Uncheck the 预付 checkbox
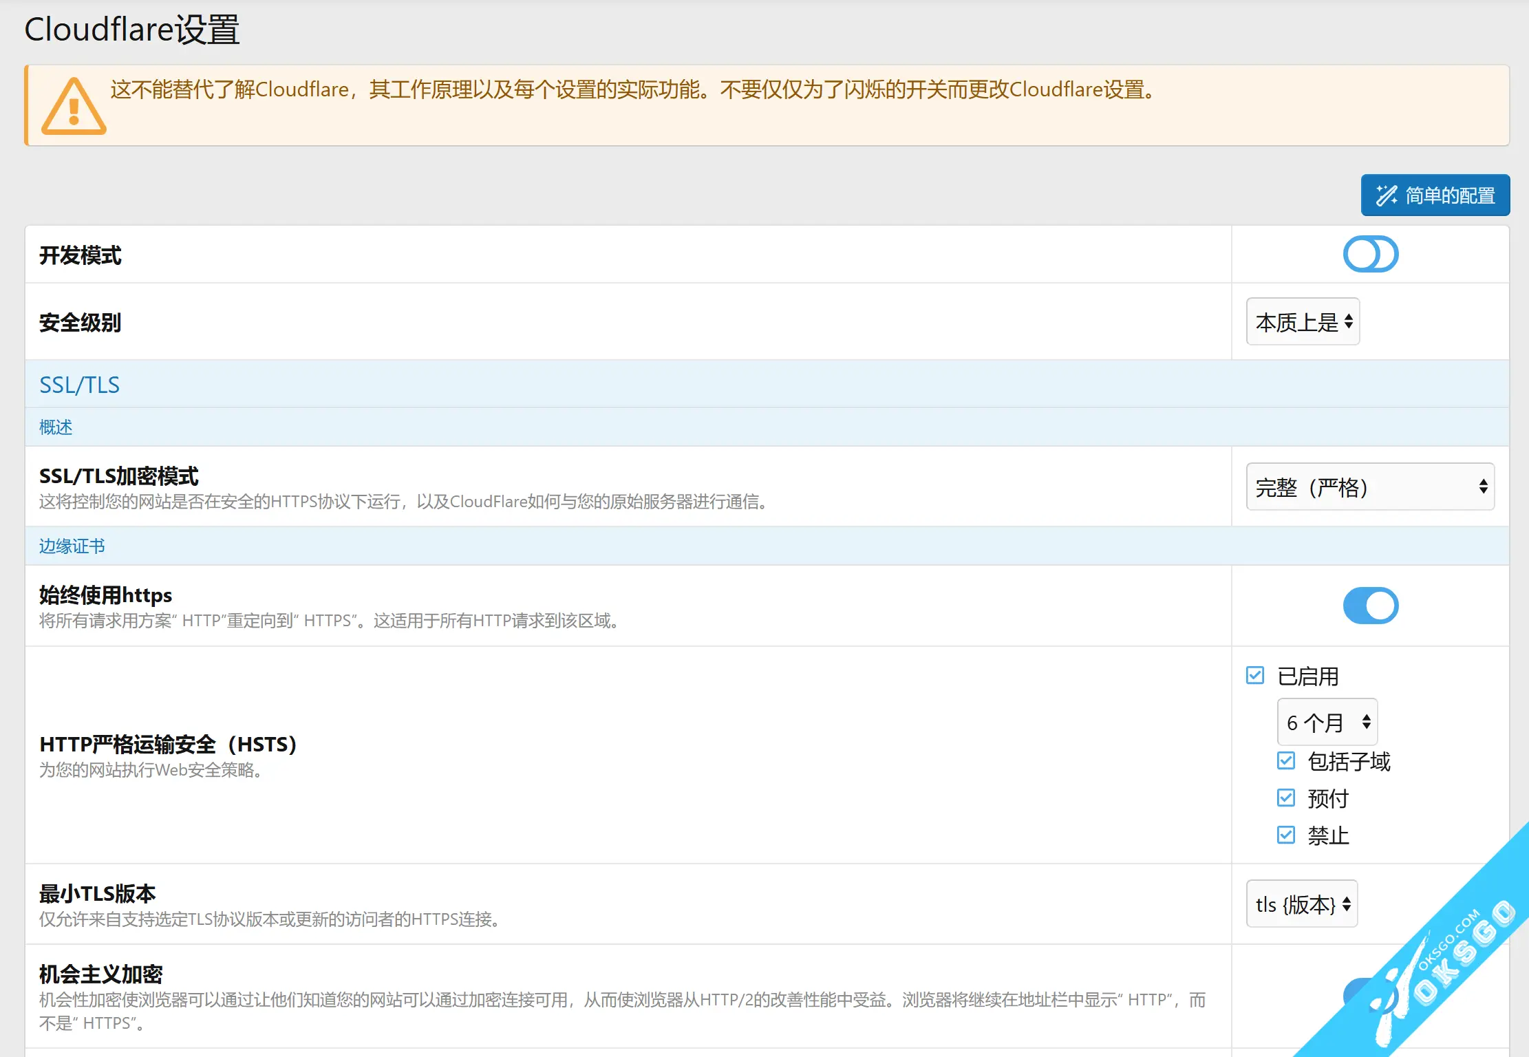Image resolution: width=1529 pixels, height=1057 pixels. (1285, 798)
